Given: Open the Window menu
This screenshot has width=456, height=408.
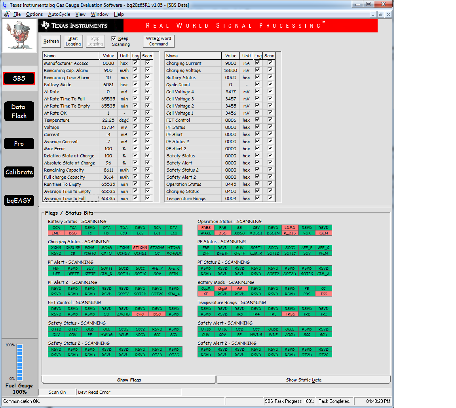Looking at the screenshot, I should coord(99,14).
